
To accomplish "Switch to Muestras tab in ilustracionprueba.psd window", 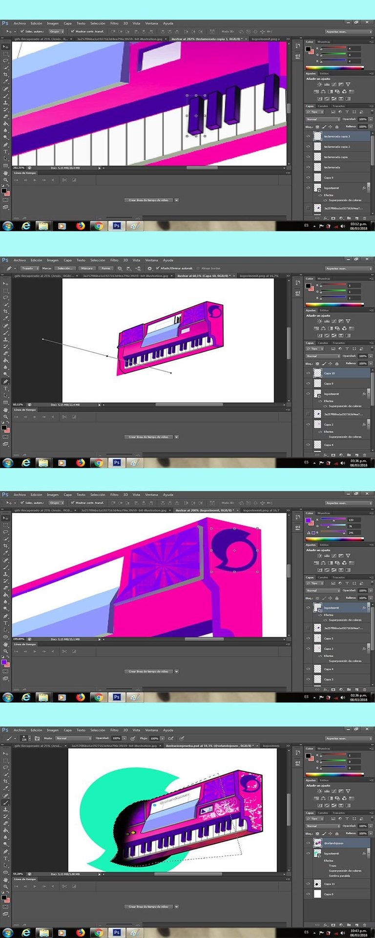I will (324, 748).
